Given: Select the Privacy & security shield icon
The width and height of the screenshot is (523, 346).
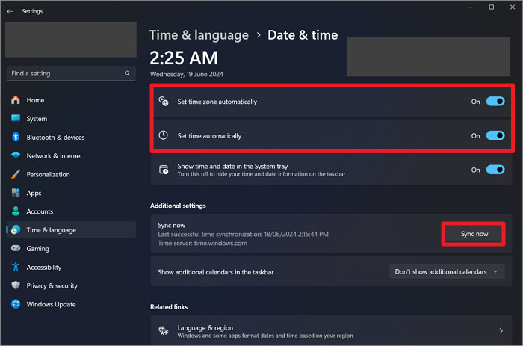Looking at the screenshot, I should [x=15, y=285].
